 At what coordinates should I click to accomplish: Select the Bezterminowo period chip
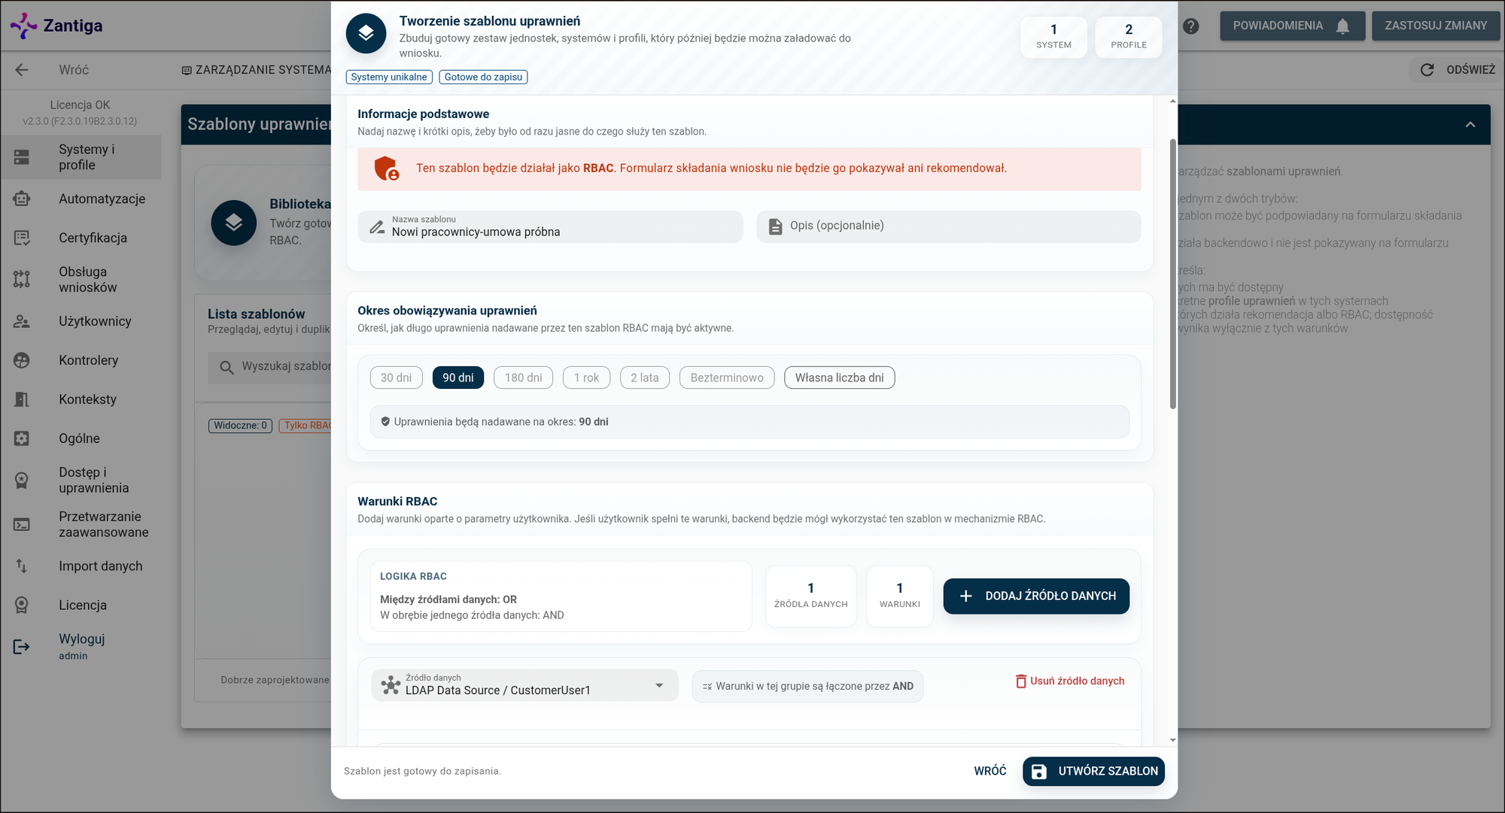(727, 378)
